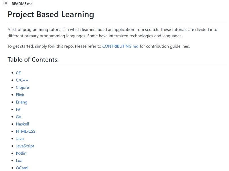Viewport: 229px width, 171px height.
Task: Jump to the C# section
Action: (18, 73)
